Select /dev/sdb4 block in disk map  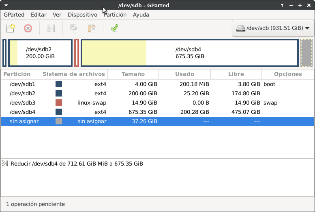click(190, 52)
